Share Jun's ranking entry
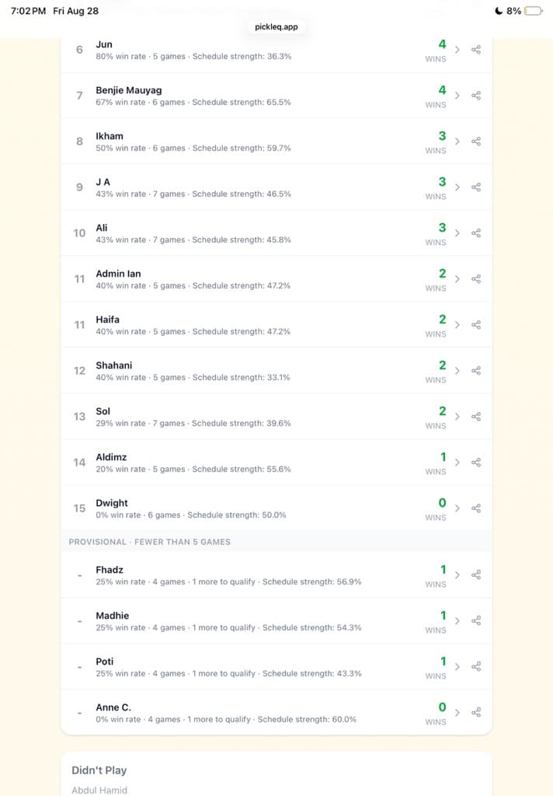Viewport: 553px width, 796px height. tap(476, 50)
